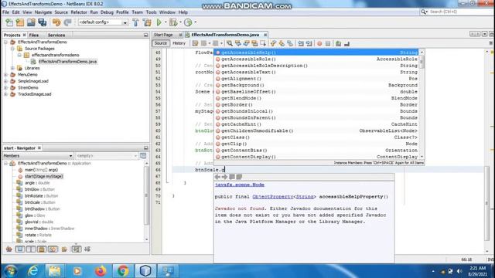The width and height of the screenshot is (495, 278).
Task: Open the Profile Project dropdown arrow
Action: point(196,22)
